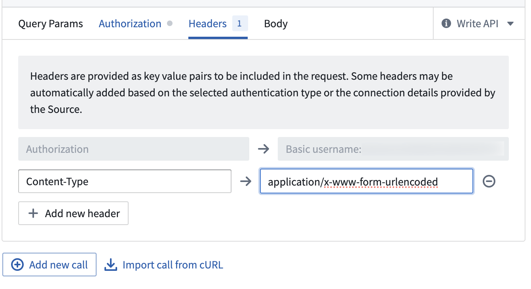Click the disabled Authorization key field
531x289 pixels.
134,149
